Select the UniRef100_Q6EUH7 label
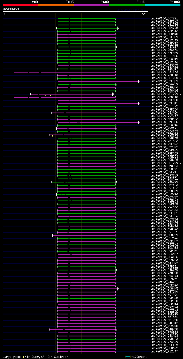This screenshot has width=183, height=359. [164, 242]
